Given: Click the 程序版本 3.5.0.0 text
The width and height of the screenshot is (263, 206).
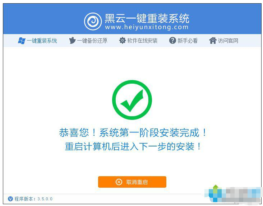Looking at the screenshot, I should 33,199.
